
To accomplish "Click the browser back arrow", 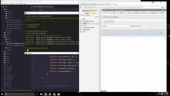I will coord(81,7).
